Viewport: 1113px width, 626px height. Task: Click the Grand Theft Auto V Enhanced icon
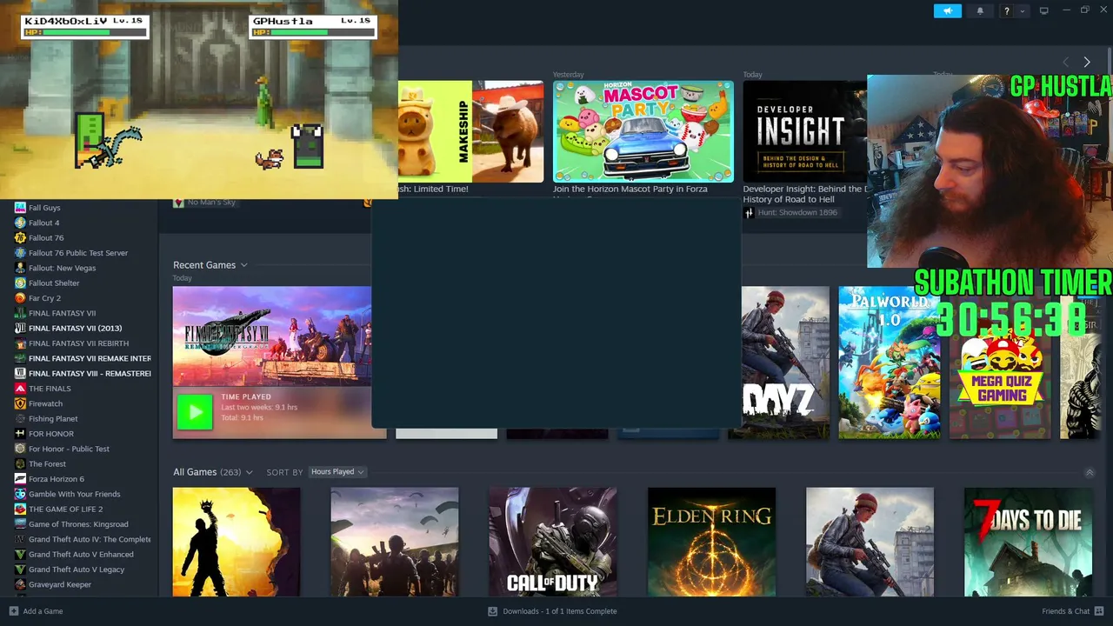pyautogui.click(x=20, y=554)
